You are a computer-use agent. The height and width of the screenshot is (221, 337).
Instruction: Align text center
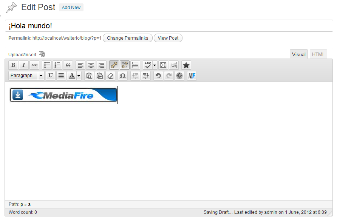coord(91,65)
